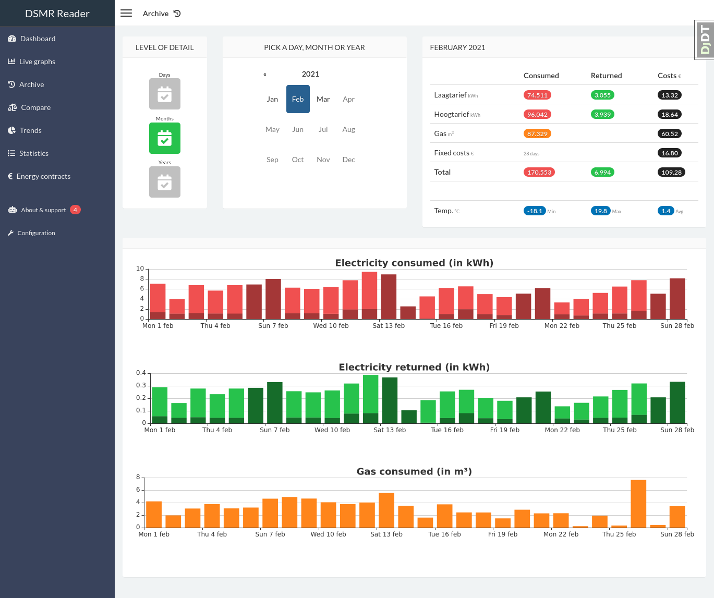Click Laagtarief consumed value 74.511
The height and width of the screenshot is (598, 714).
[x=537, y=95]
